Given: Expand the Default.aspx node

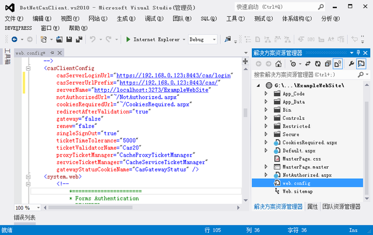Looking at the screenshot, I should point(266,150).
